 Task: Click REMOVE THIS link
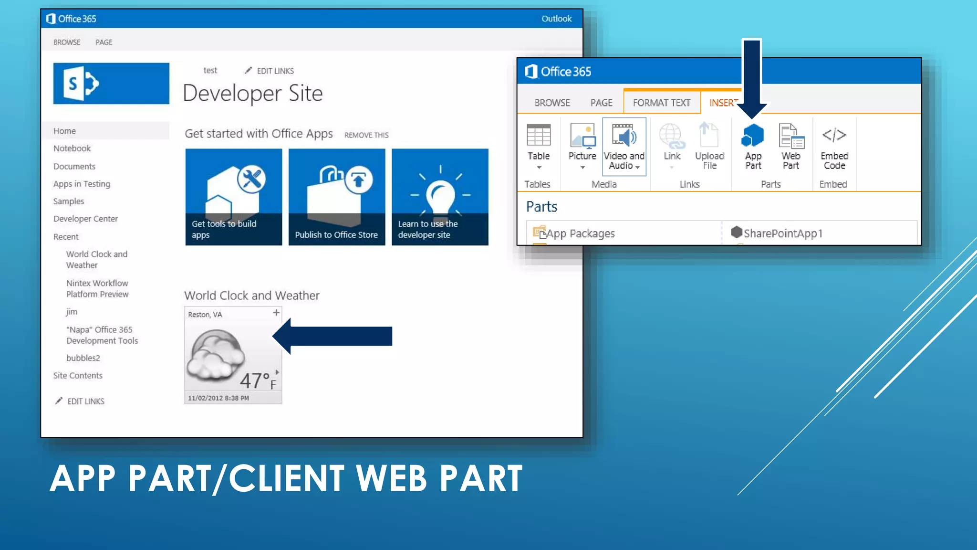[366, 135]
